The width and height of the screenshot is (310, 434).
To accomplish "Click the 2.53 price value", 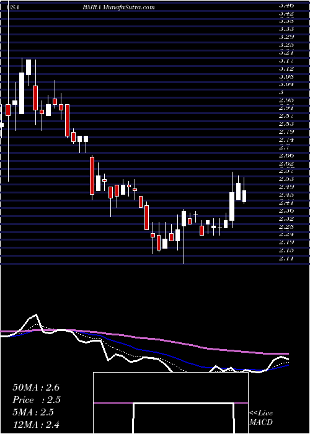I will pyautogui.click(x=286, y=179).
